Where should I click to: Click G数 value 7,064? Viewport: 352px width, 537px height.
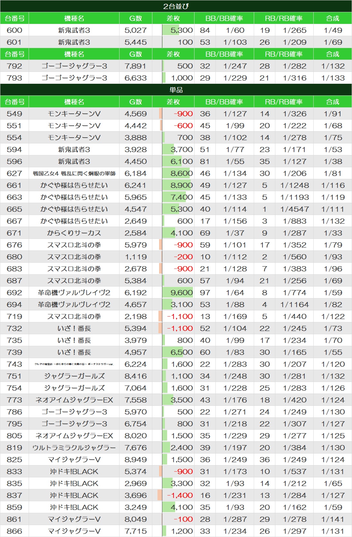(136, 388)
